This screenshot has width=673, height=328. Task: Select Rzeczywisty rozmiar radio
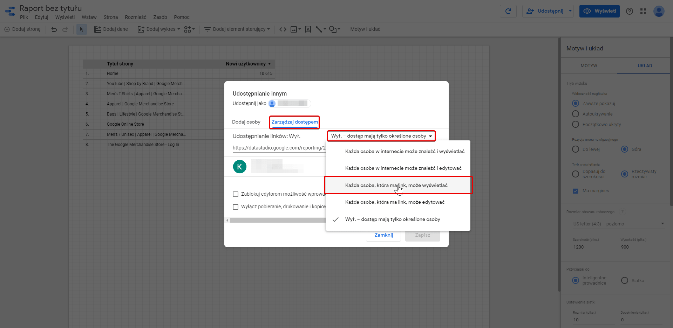click(625, 174)
